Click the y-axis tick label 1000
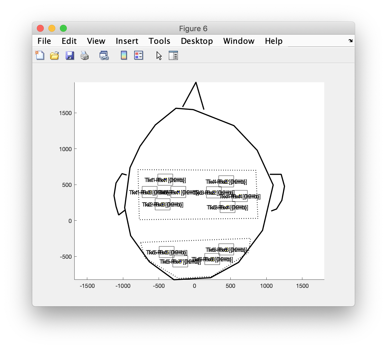387x349 pixels. point(65,149)
